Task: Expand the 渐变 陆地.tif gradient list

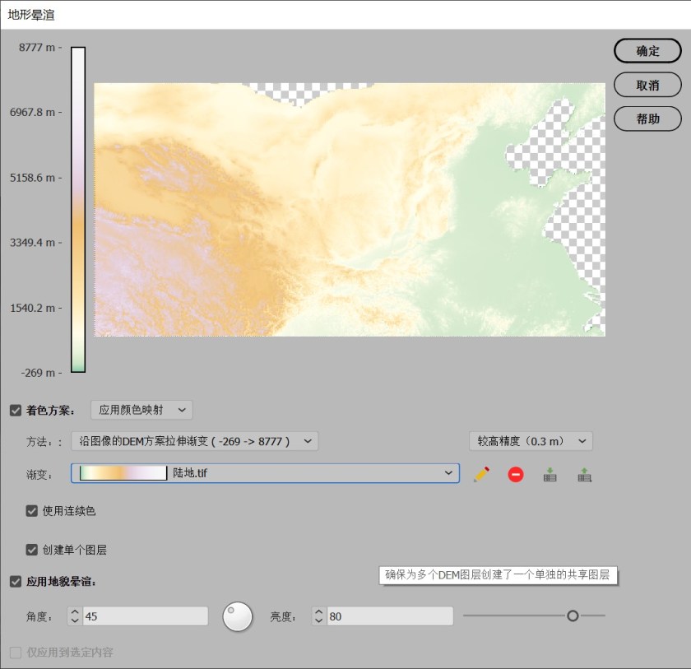Action: 448,473
